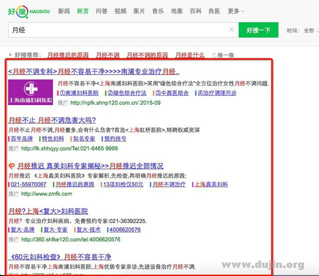
Task: Click the 好搜一下 search button
Action: [258, 30]
